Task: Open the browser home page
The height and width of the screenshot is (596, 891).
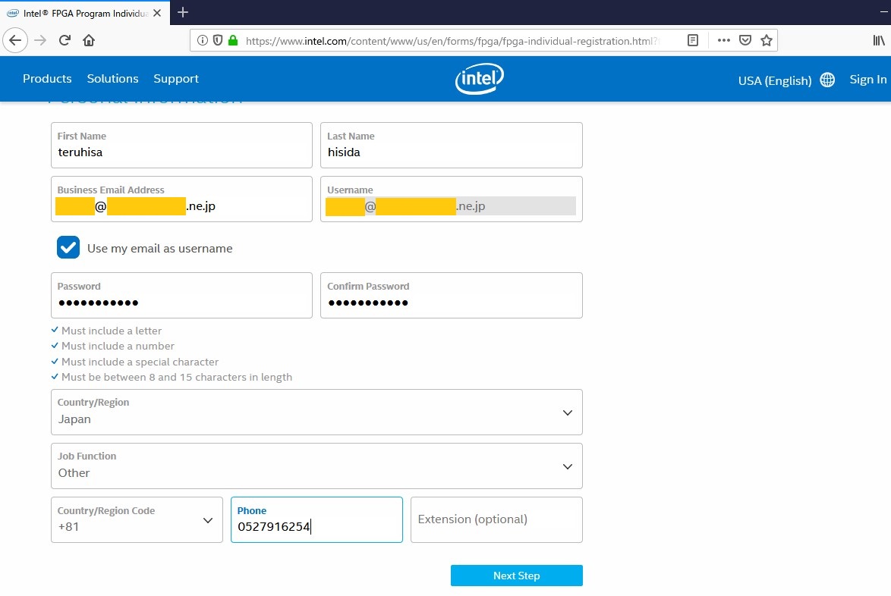Action: [x=89, y=40]
